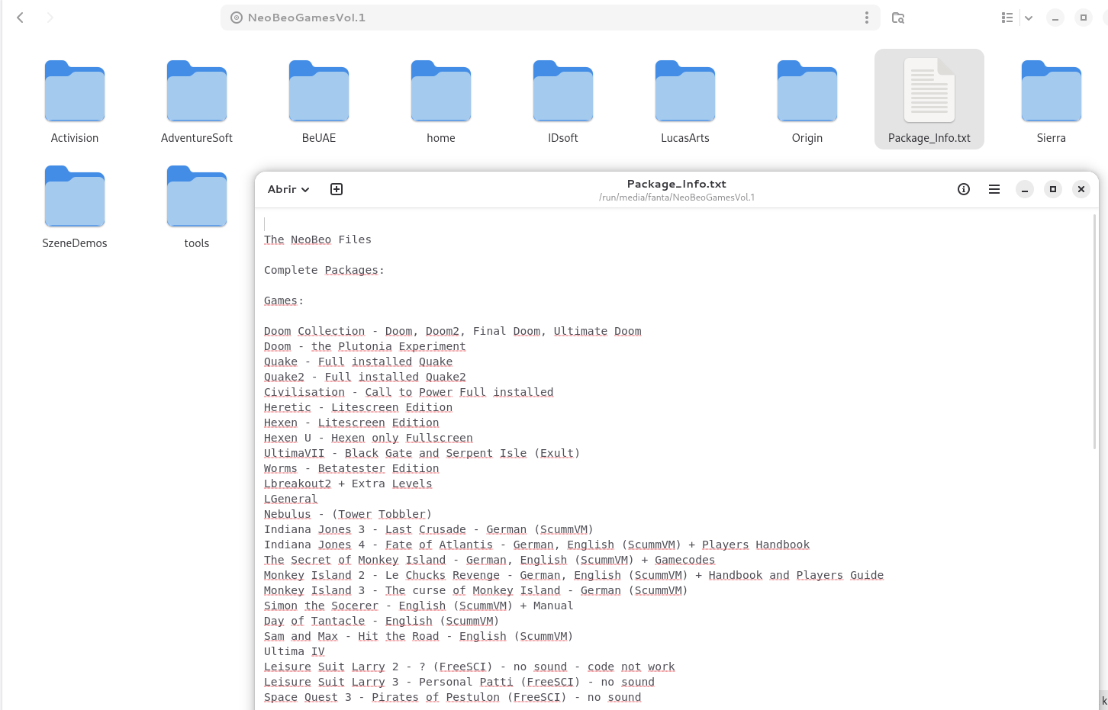Open the path bar three-dot menu
1108x710 pixels.
coord(867,18)
